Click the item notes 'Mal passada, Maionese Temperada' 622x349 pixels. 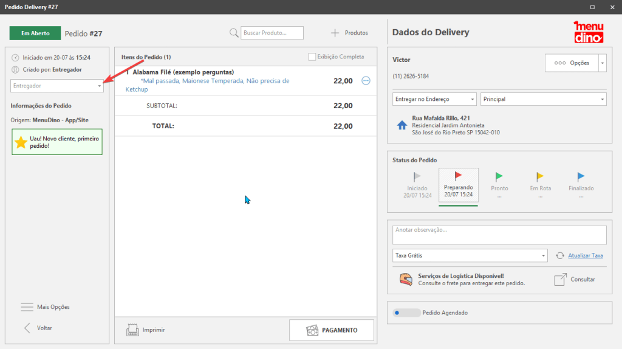tap(208, 85)
